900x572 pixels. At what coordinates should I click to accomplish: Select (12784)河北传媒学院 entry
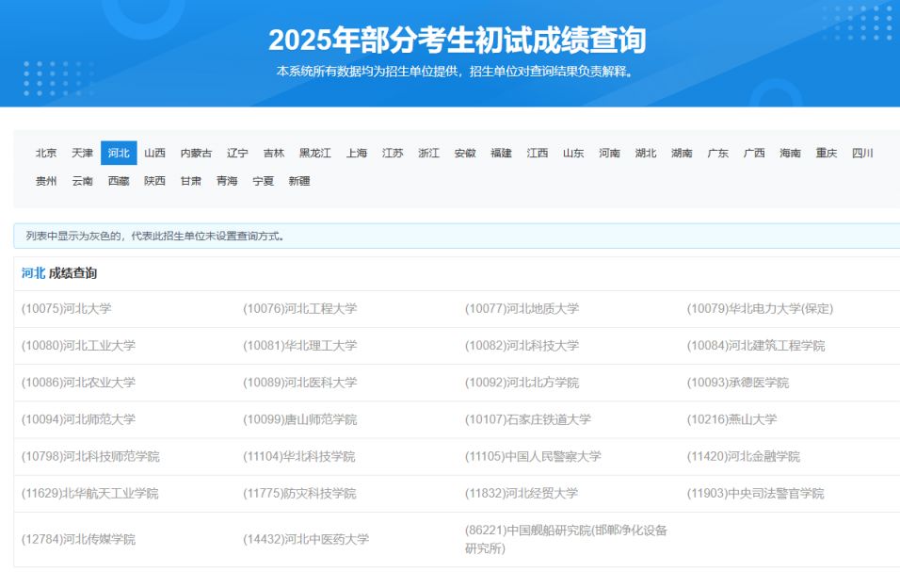click(79, 539)
